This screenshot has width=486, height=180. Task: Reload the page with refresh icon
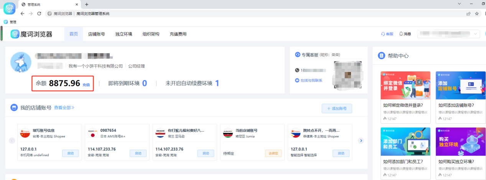click(x=39, y=13)
